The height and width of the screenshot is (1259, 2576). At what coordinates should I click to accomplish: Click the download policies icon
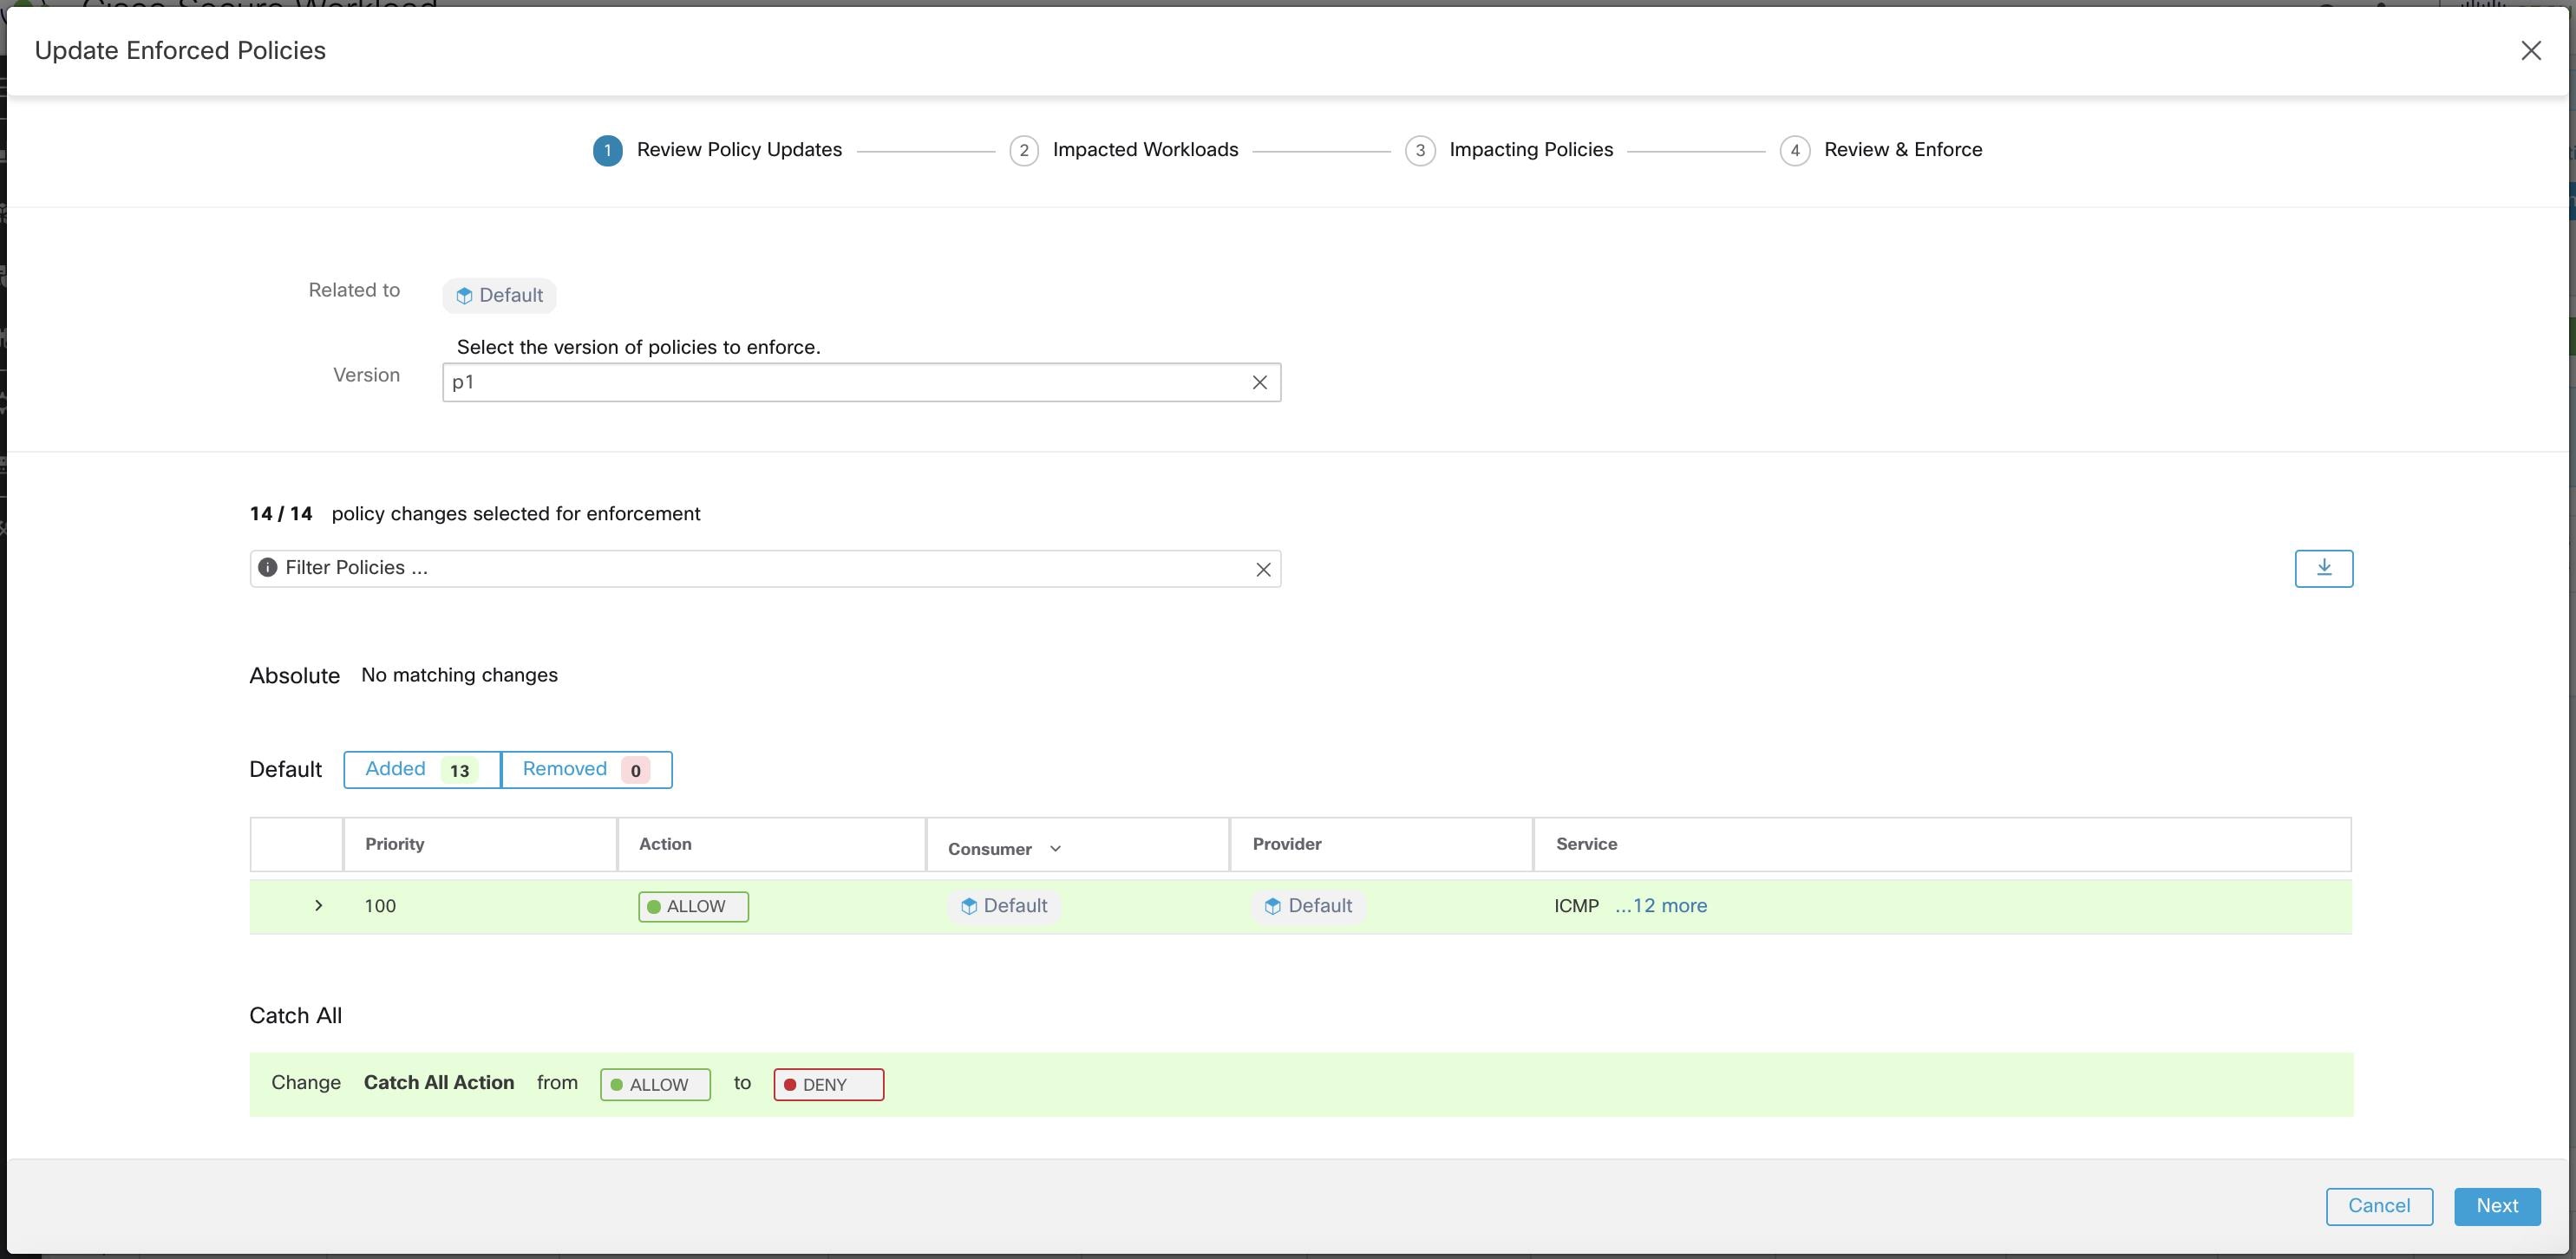[2323, 567]
